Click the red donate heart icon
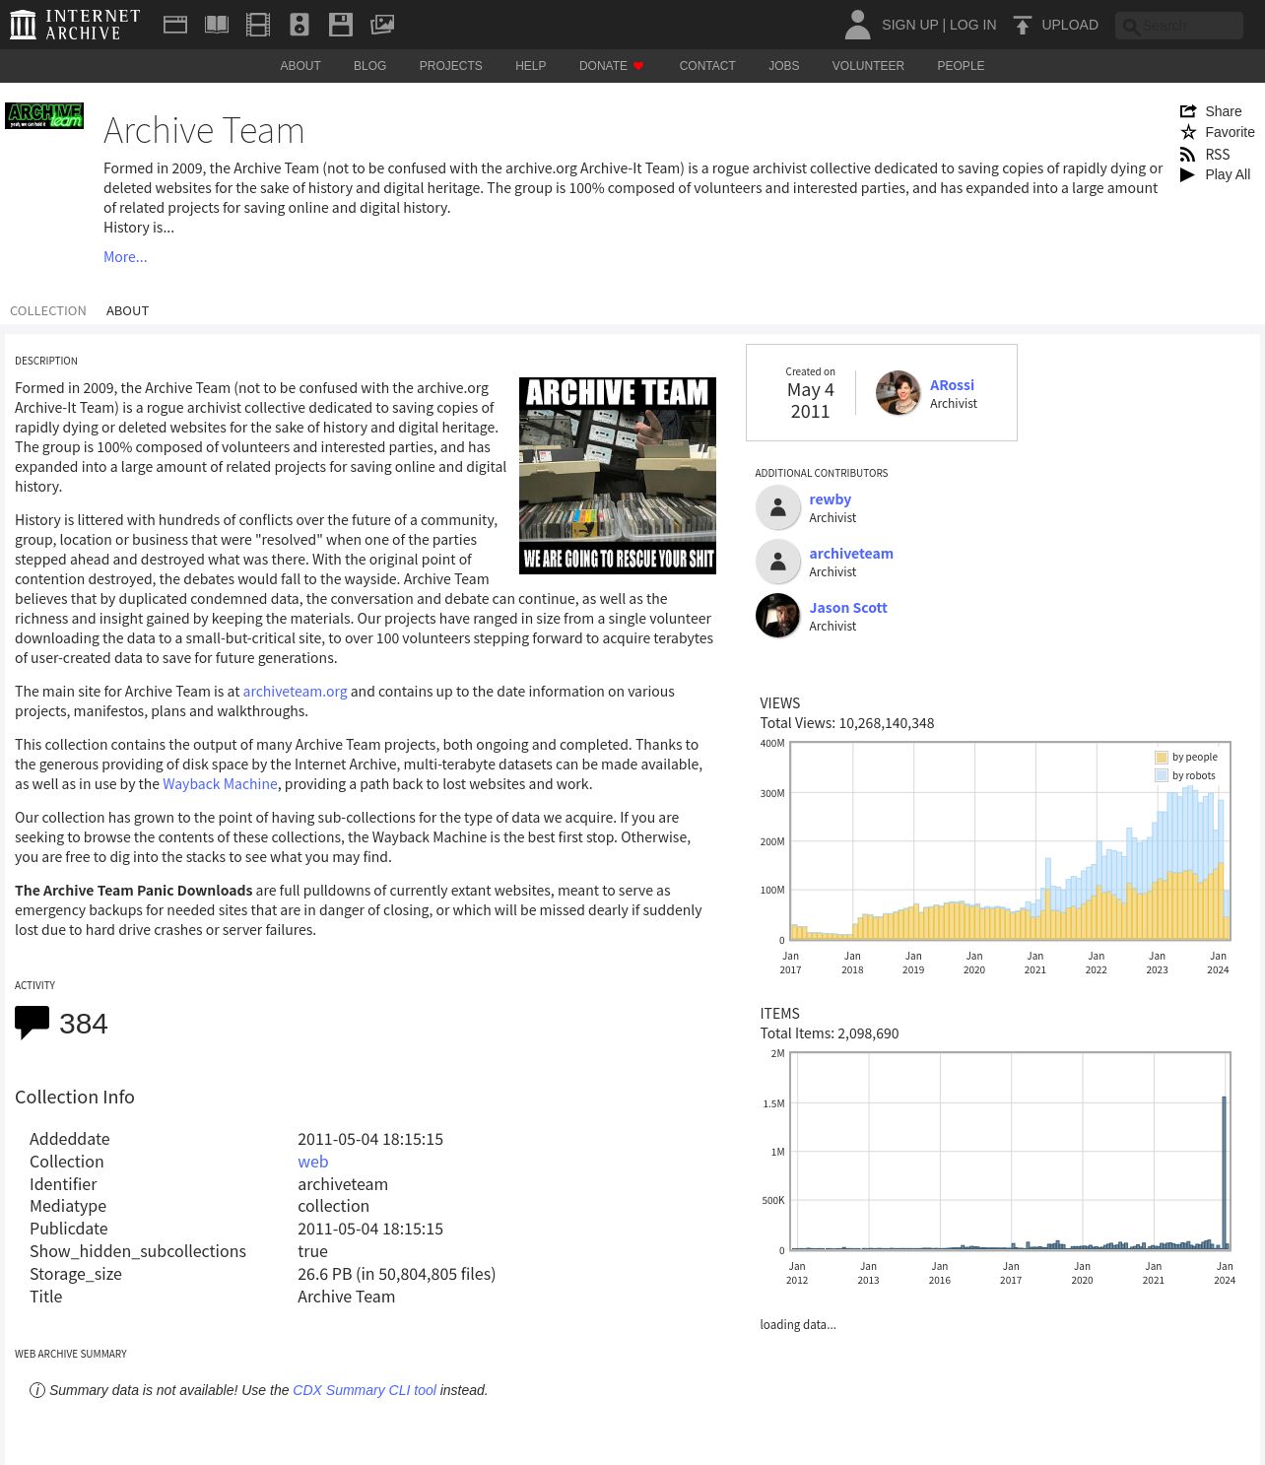Screen dimensions: 1265x1465 638,66
